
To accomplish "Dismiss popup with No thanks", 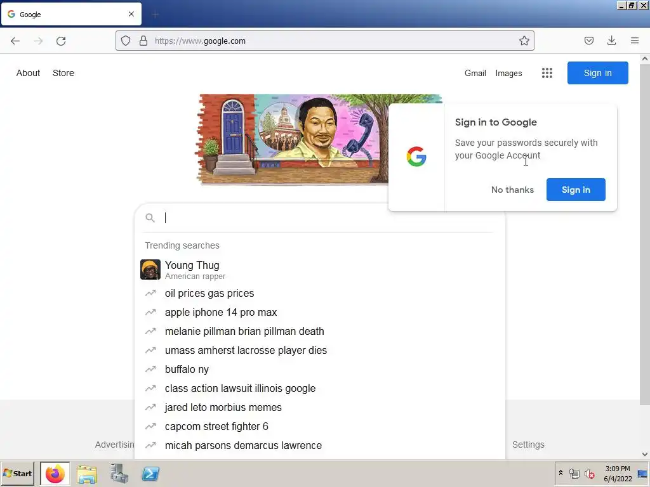I will coord(512,190).
